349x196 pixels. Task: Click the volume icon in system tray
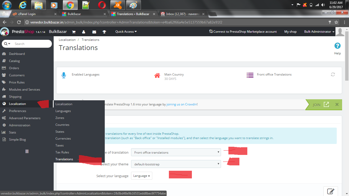[323, 5]
